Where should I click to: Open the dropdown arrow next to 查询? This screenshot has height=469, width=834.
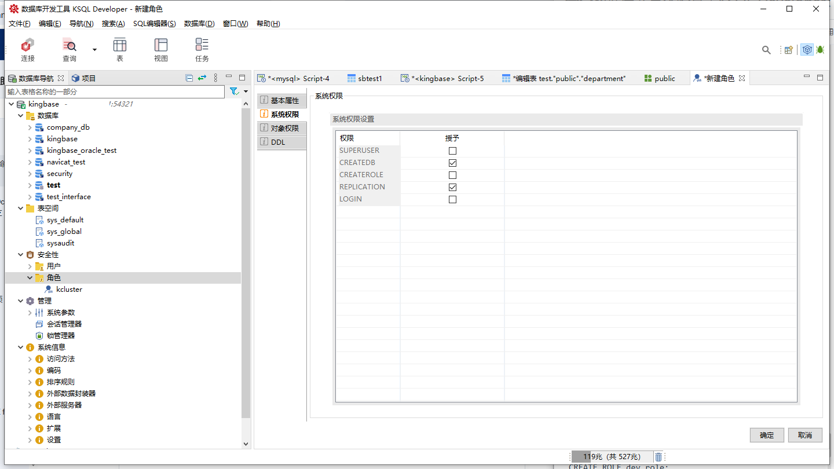coord(94,49)
